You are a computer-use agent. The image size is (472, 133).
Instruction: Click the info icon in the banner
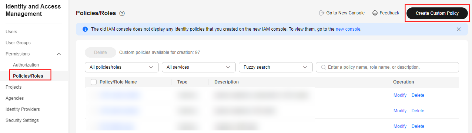point(85,29)
